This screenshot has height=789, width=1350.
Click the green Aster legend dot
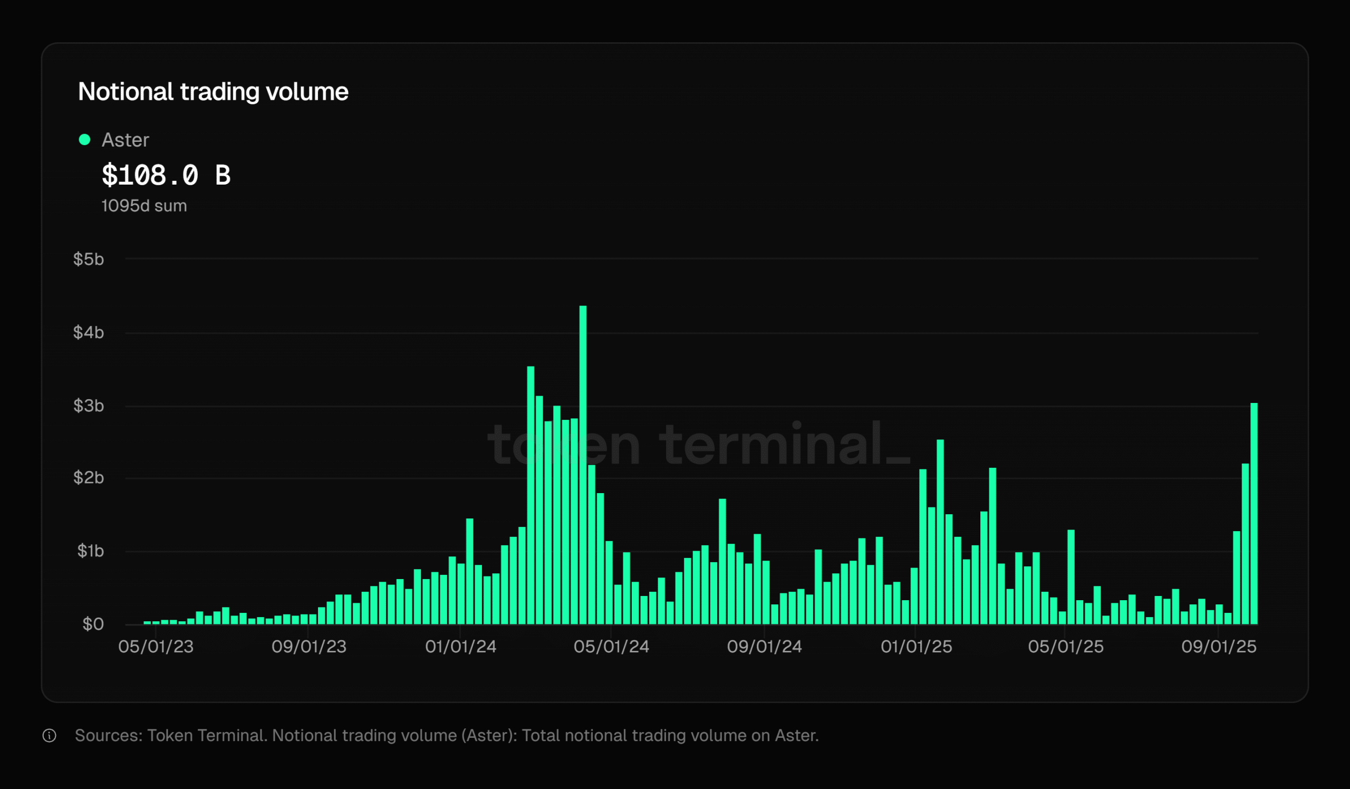pyautogui.click(x=85, y=140)
